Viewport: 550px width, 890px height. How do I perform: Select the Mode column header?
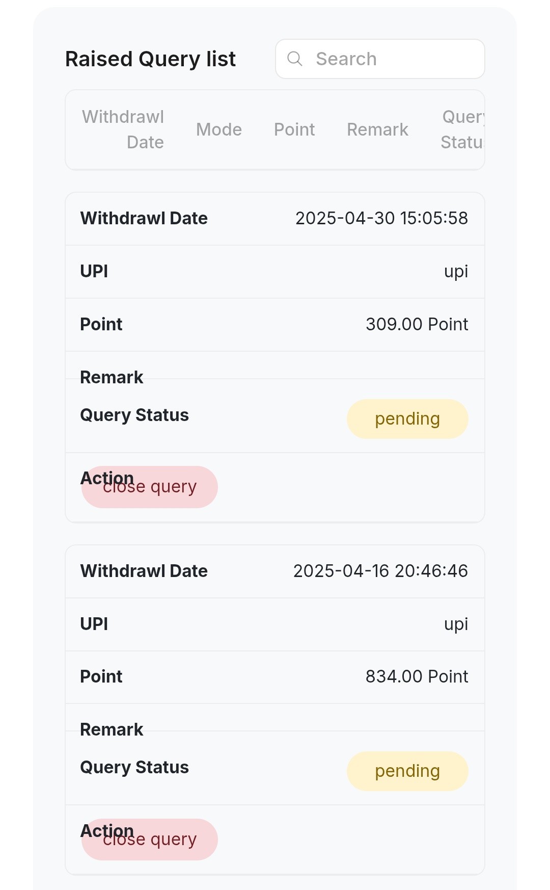(219, 129)
